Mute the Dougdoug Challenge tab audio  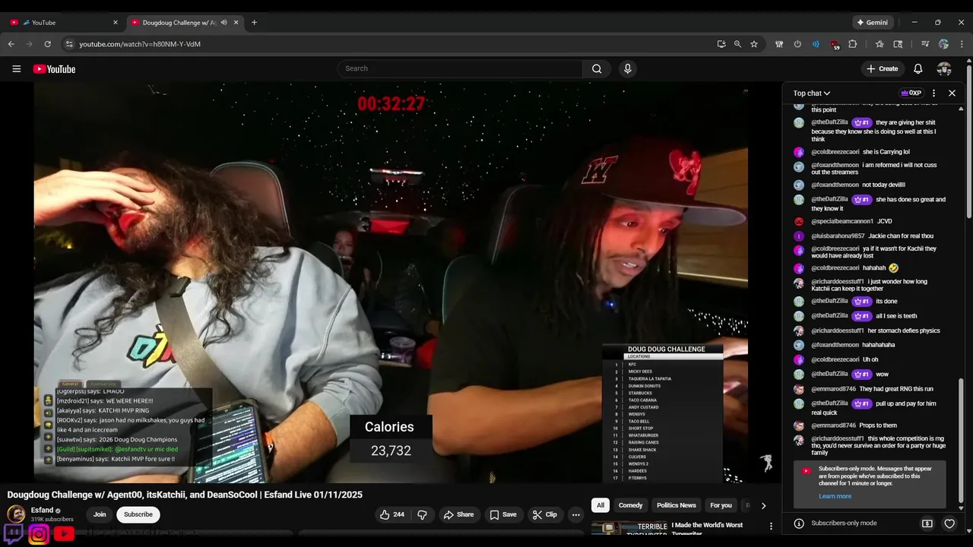pos(223,23)
